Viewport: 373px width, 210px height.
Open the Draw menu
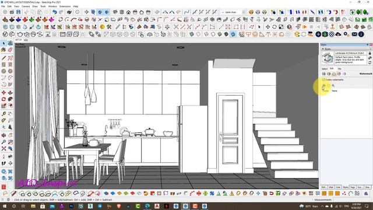[x=35, y=6]
